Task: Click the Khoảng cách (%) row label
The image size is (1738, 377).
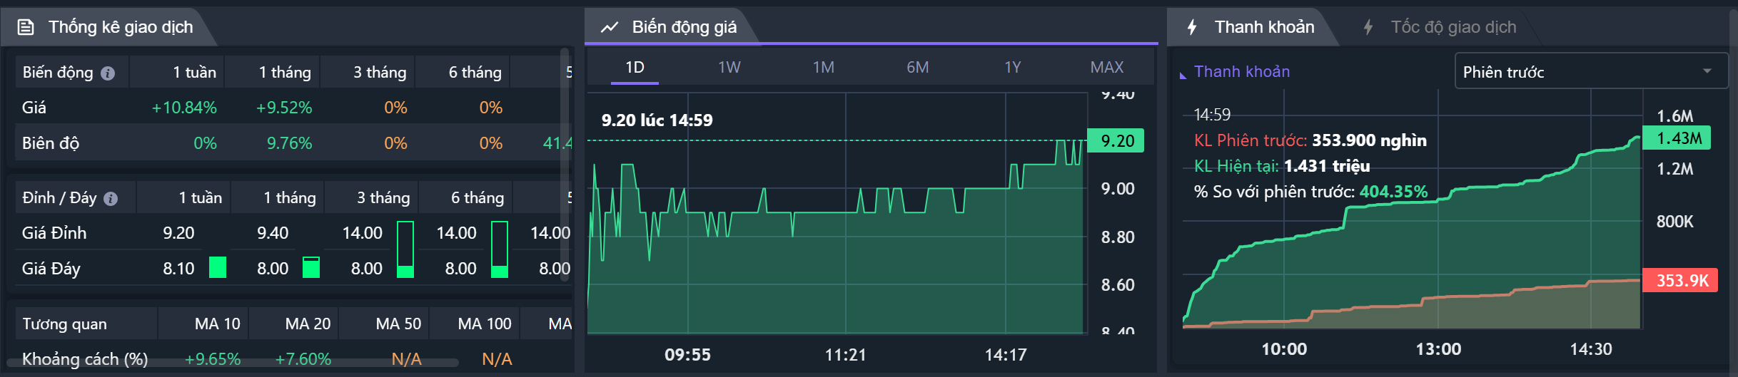Action: 85,359
